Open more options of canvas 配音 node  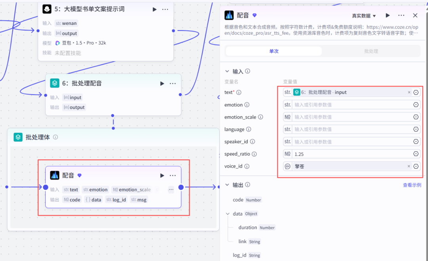[x=173, y=176]
